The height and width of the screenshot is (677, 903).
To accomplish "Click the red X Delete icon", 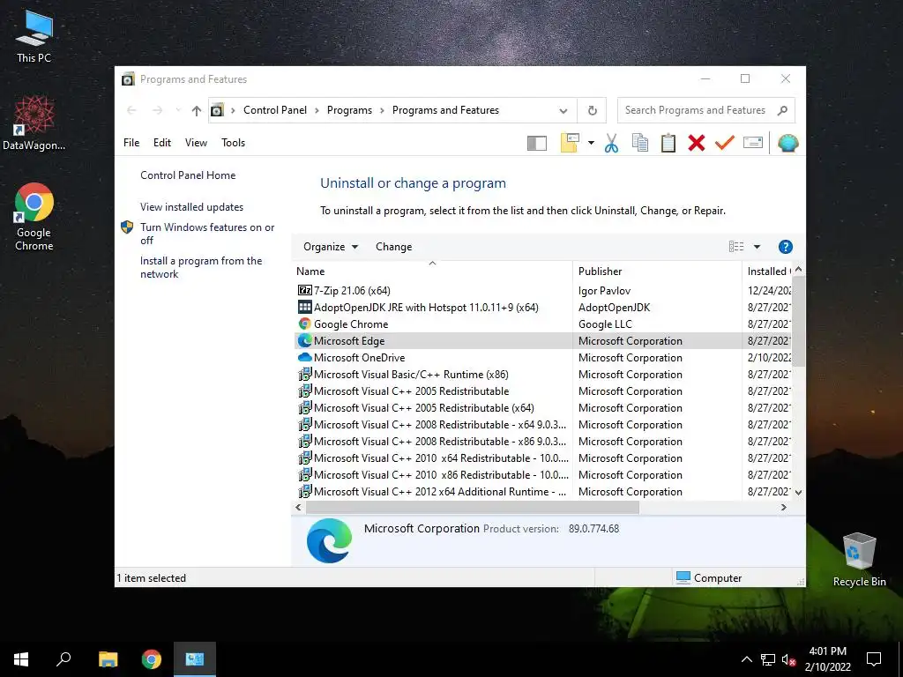I will coord(697,143).
